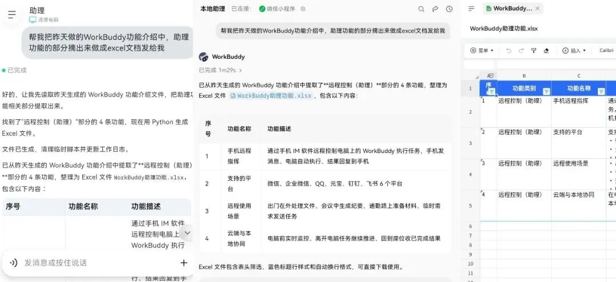The height and width of the screenshot is (282, 616).
Task: Click 远程控制（助理） cell in row 2
Action: tap(524, 112)
